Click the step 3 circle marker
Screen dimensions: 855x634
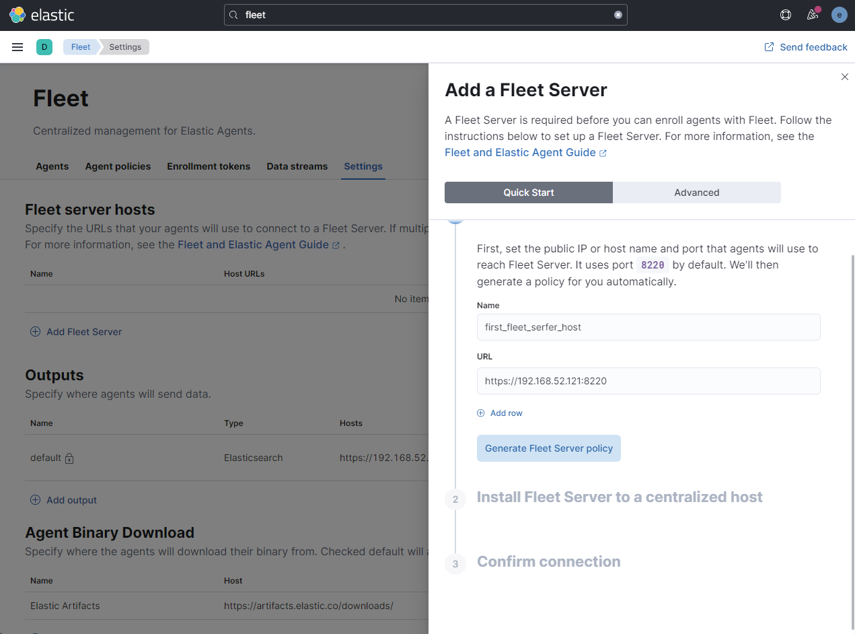coord(455,564)
